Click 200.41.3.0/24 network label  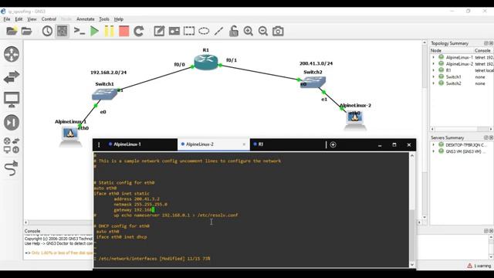[x=316, y=63]
